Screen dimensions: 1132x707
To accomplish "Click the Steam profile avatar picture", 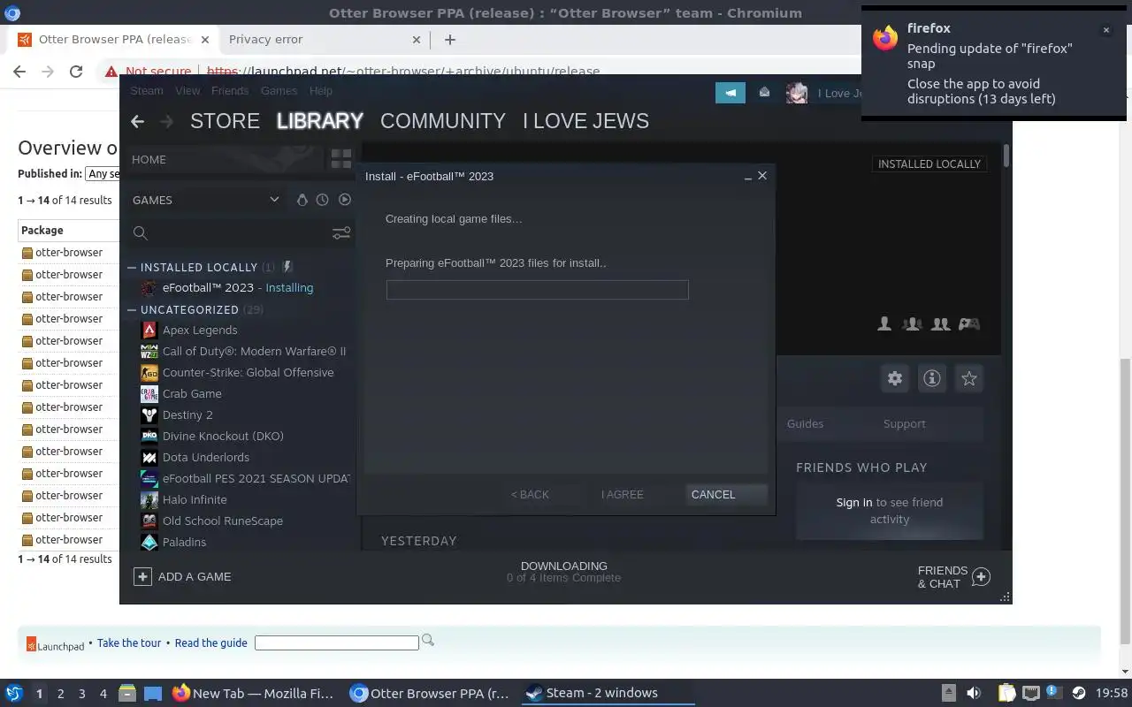I will [797, 93].
